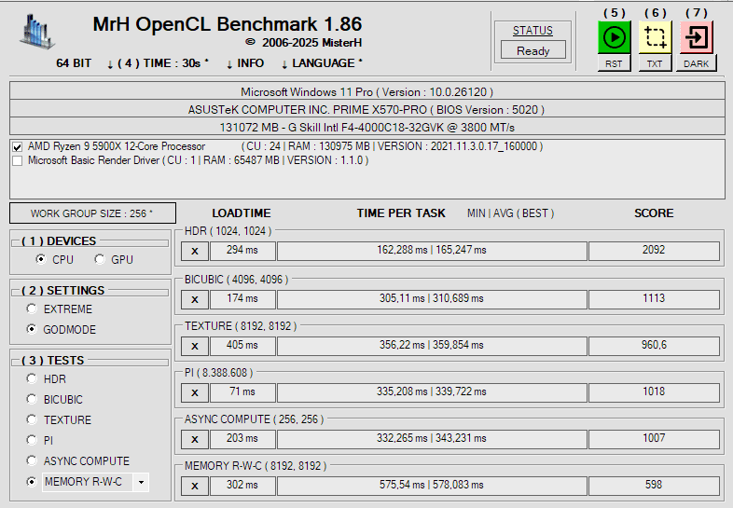Click MEMORY time 575,54 ms | 578,083 ms
The image size is (733, 508).
(432, 486)
